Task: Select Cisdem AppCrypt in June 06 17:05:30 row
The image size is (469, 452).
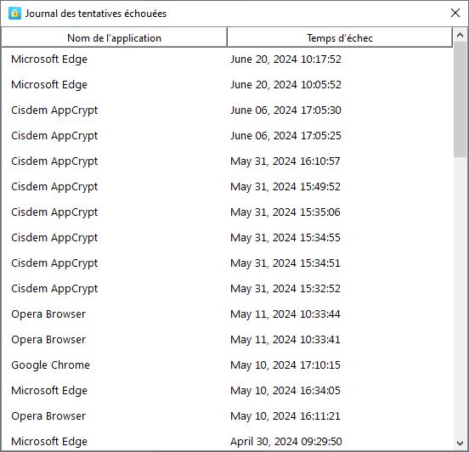Action: pyautogui.click(x=54, y=110)
